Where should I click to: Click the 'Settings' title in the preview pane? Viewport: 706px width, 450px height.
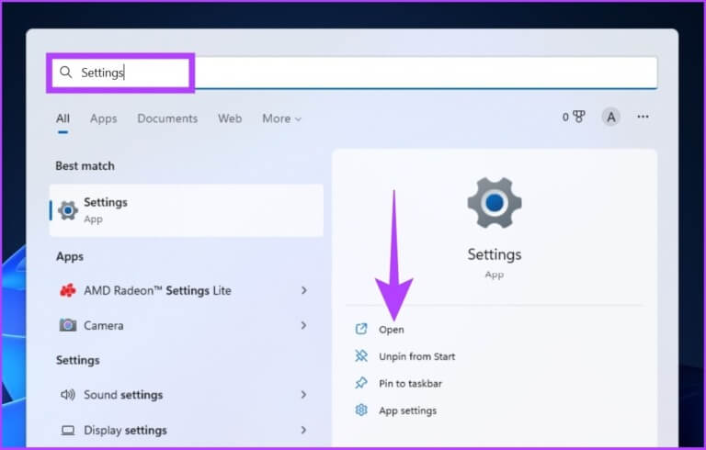495,254
